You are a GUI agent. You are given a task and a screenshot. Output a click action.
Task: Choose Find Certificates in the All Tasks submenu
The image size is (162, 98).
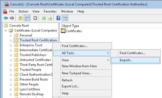(x=135, y=53)
